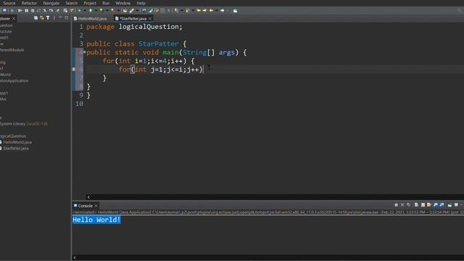Open Package Explorer view menu dots
Image resolution: width=464 pixels, height=261 pixels.
tap(54, 18)
